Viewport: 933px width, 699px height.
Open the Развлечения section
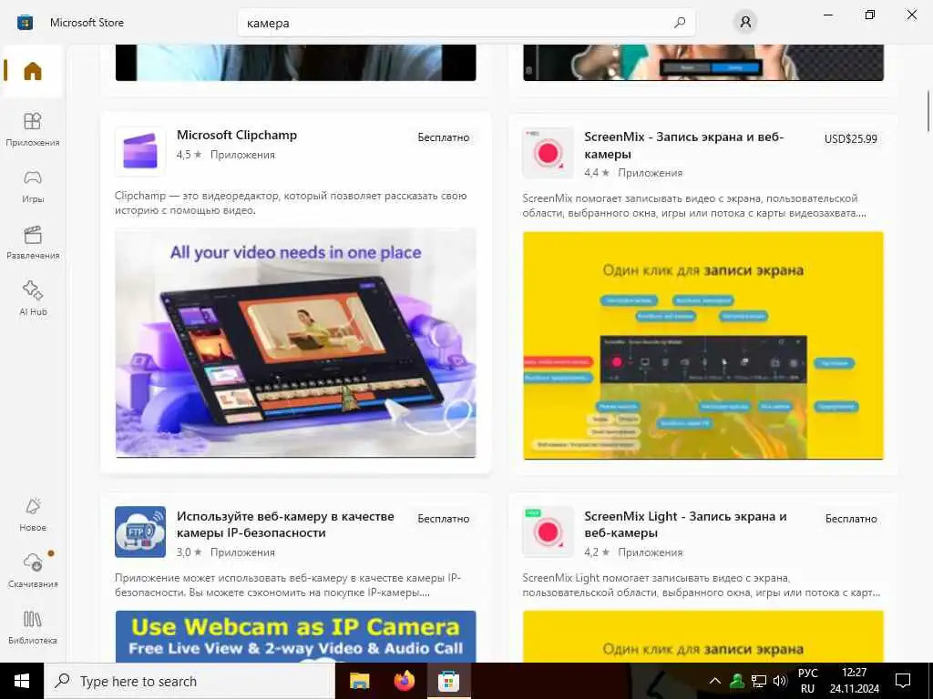33,242
